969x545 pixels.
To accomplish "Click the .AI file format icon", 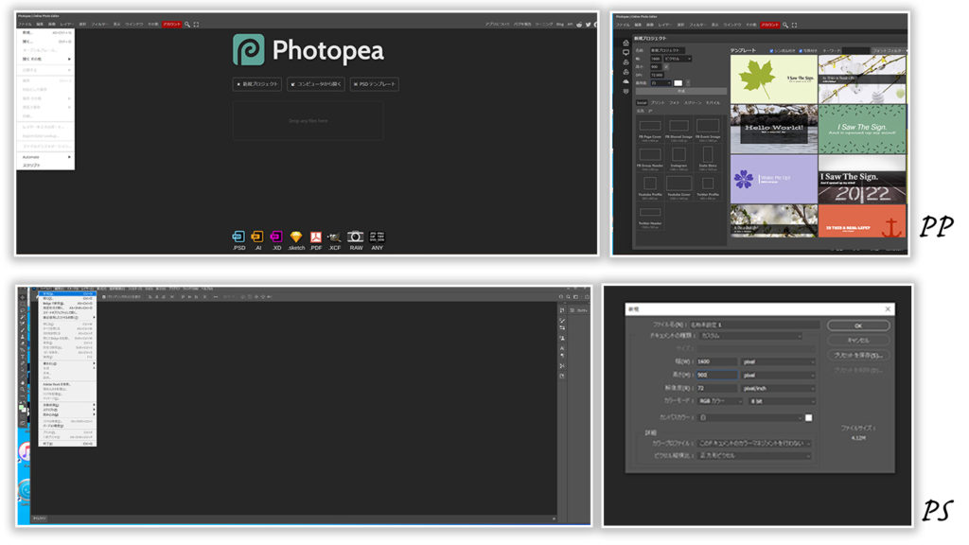I will [x=257, y=237].
